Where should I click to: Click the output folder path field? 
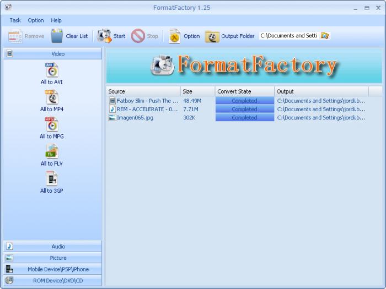click(x=289, y=36)
